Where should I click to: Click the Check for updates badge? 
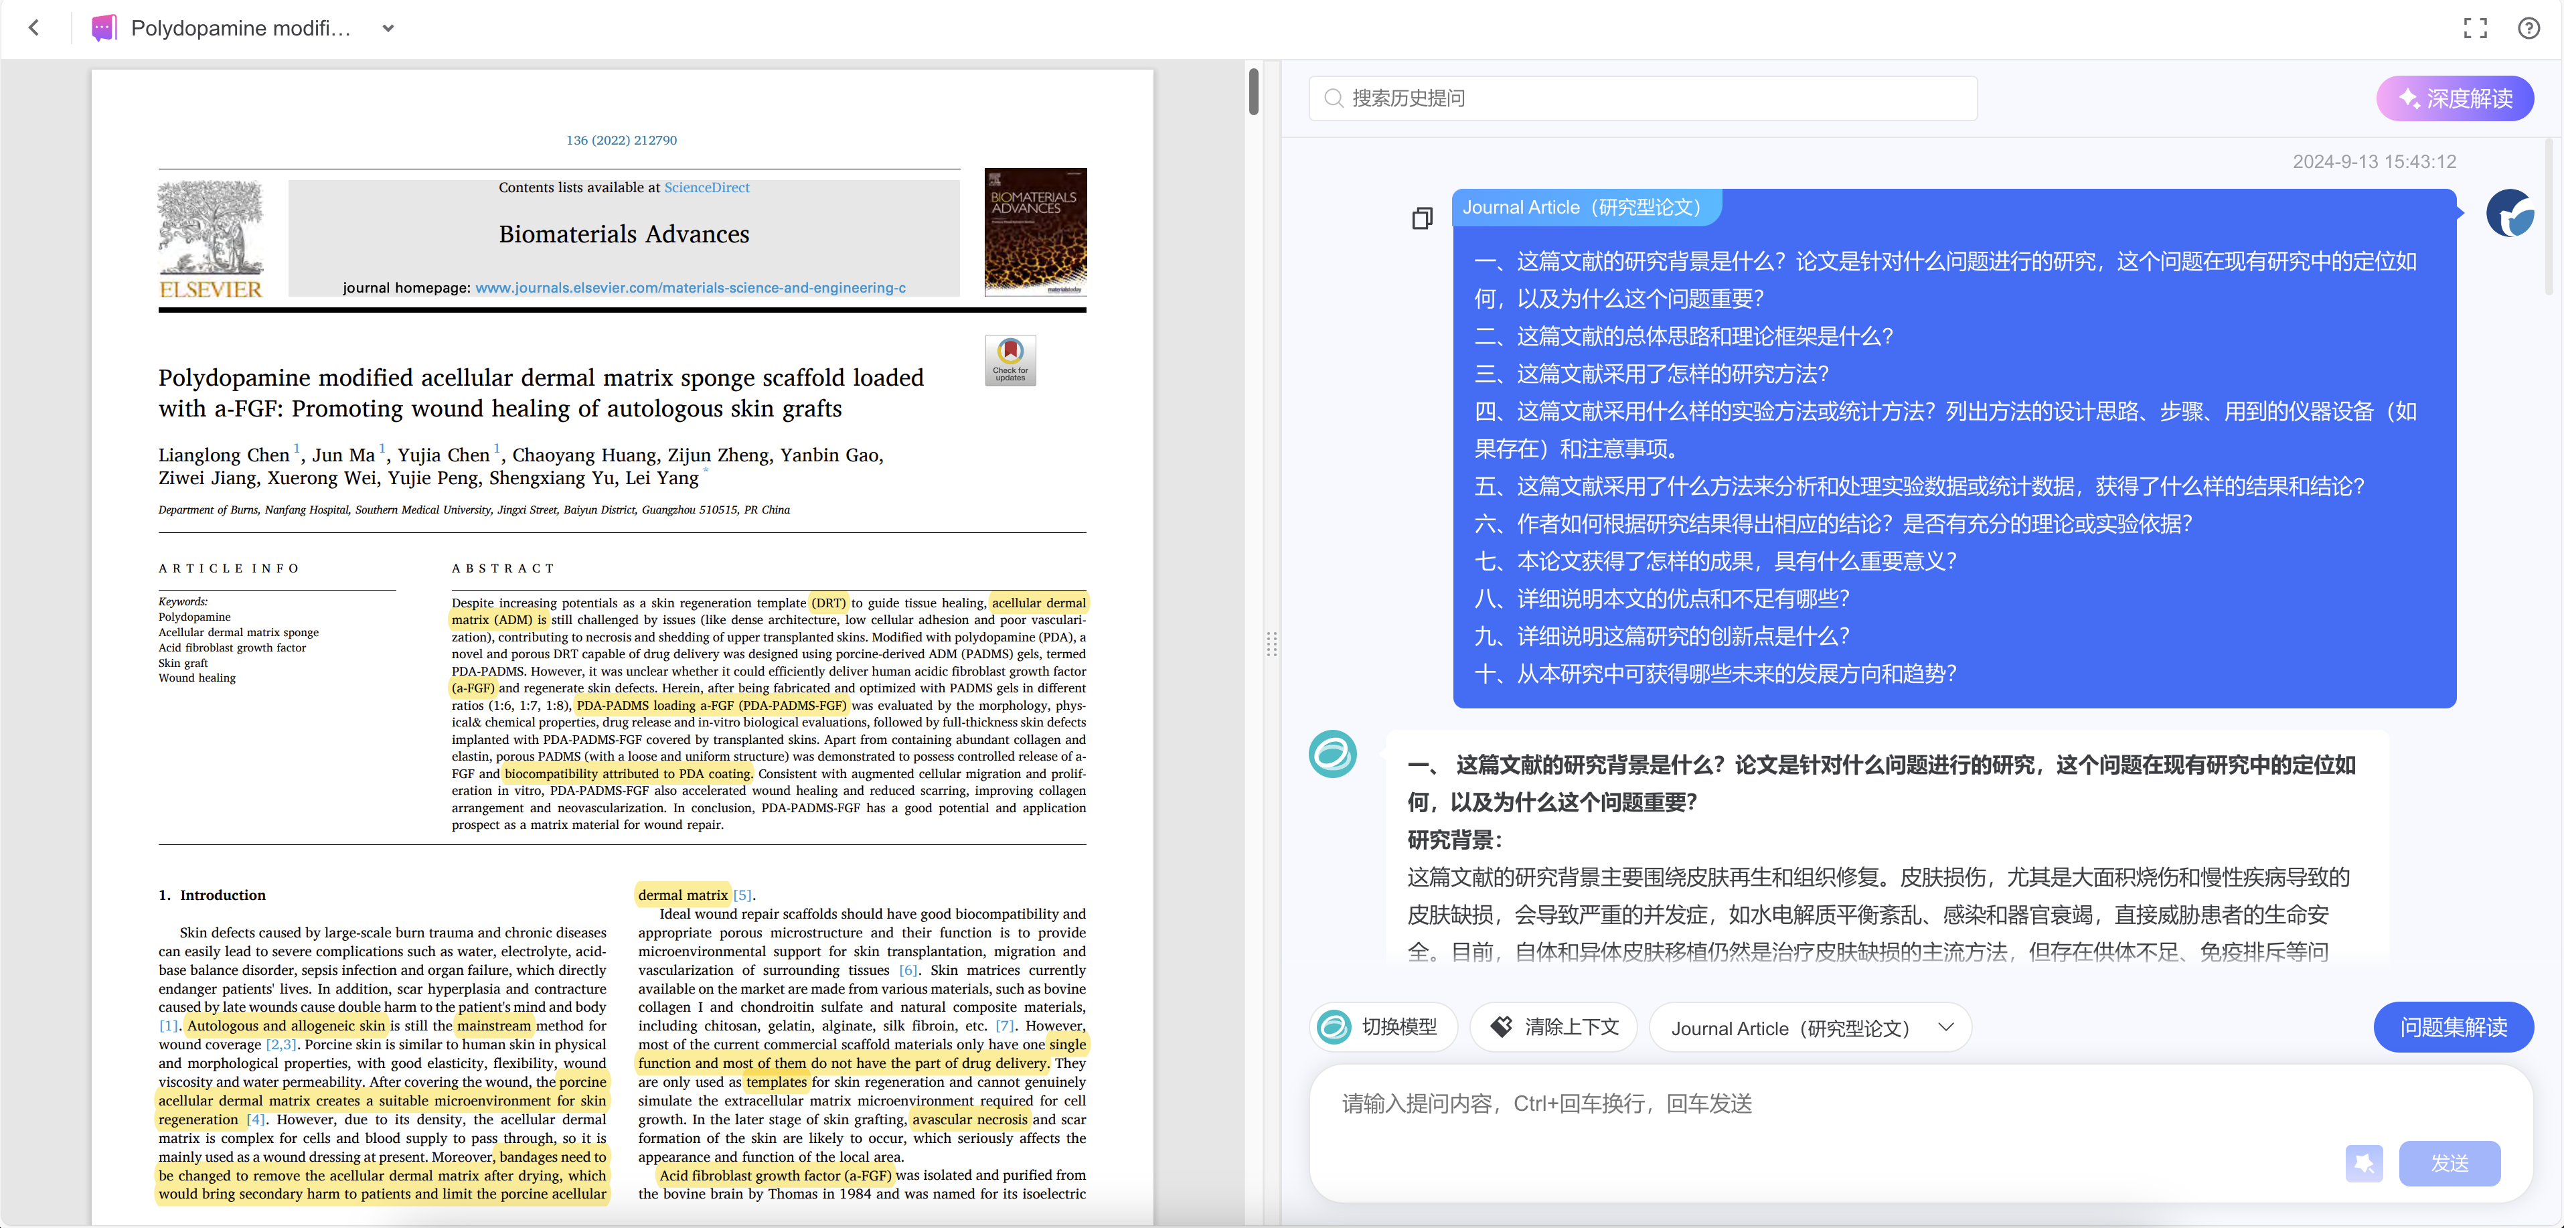point(1010,360)
